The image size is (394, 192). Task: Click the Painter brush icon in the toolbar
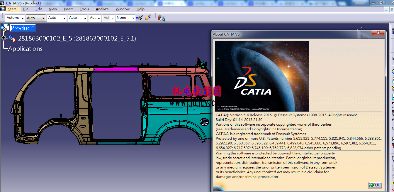pyautogui.click(x=139, y=18)
